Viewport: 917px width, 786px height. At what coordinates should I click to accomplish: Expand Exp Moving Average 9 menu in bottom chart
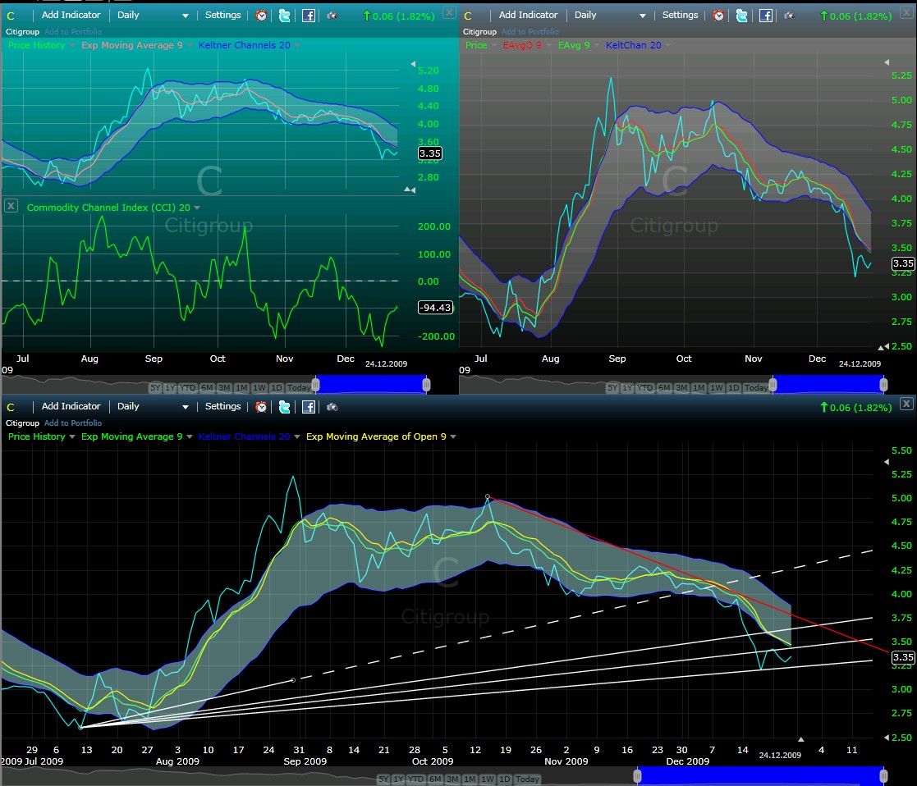[x=190, y=437]
